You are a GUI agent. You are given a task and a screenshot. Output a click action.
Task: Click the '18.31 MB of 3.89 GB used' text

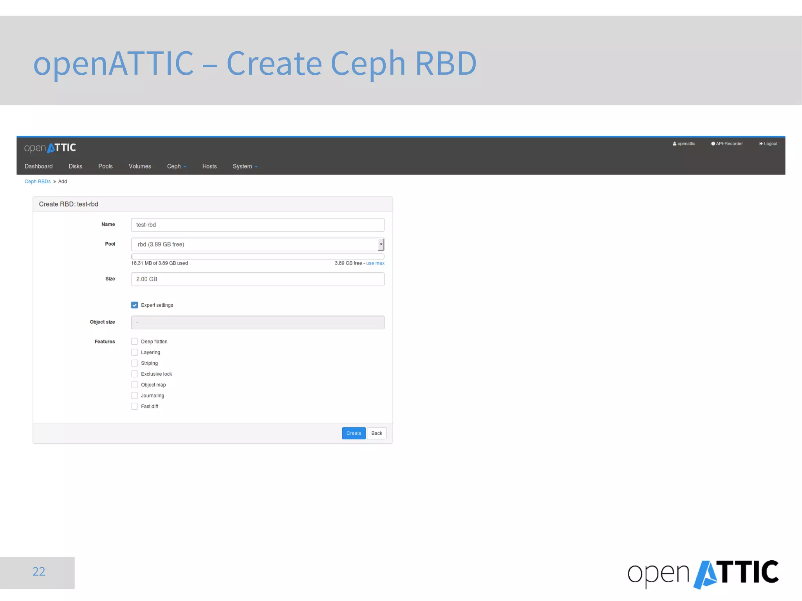click(x=159, y=263)
